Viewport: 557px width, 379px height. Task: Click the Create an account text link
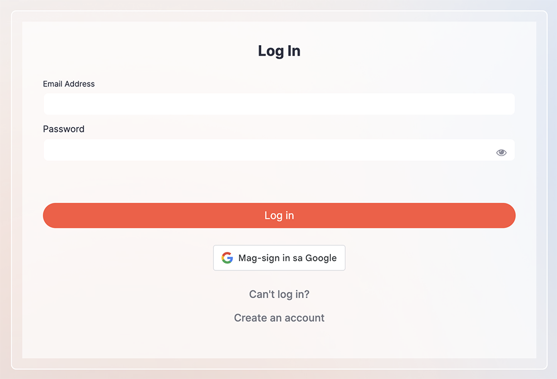point(279,318)
